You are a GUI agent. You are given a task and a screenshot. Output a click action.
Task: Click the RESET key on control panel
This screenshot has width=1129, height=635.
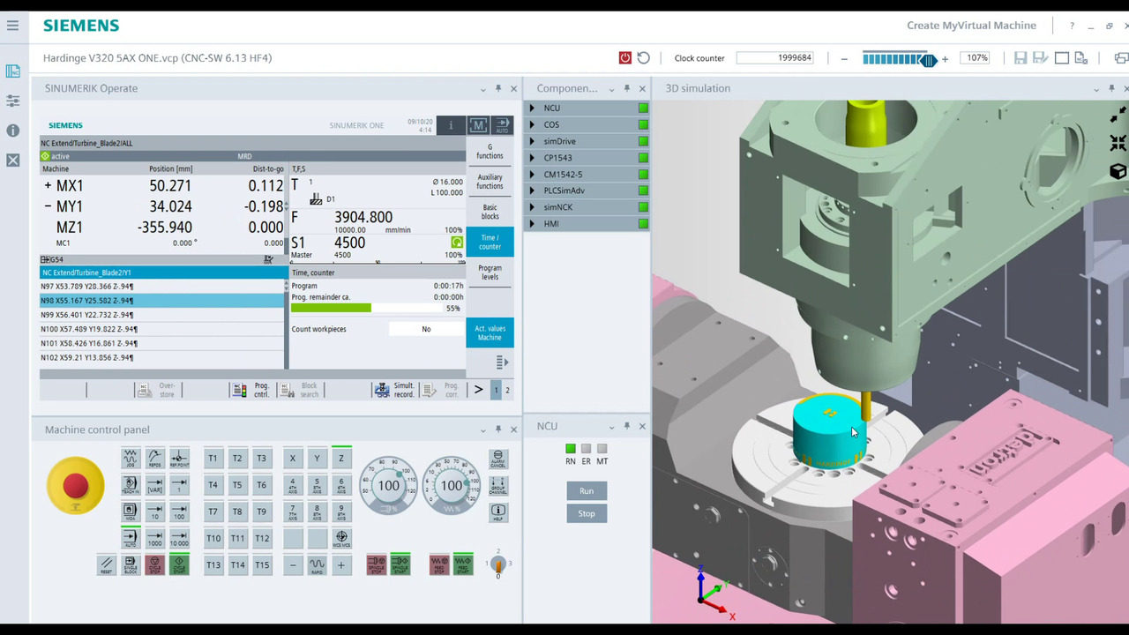point(107,564)
